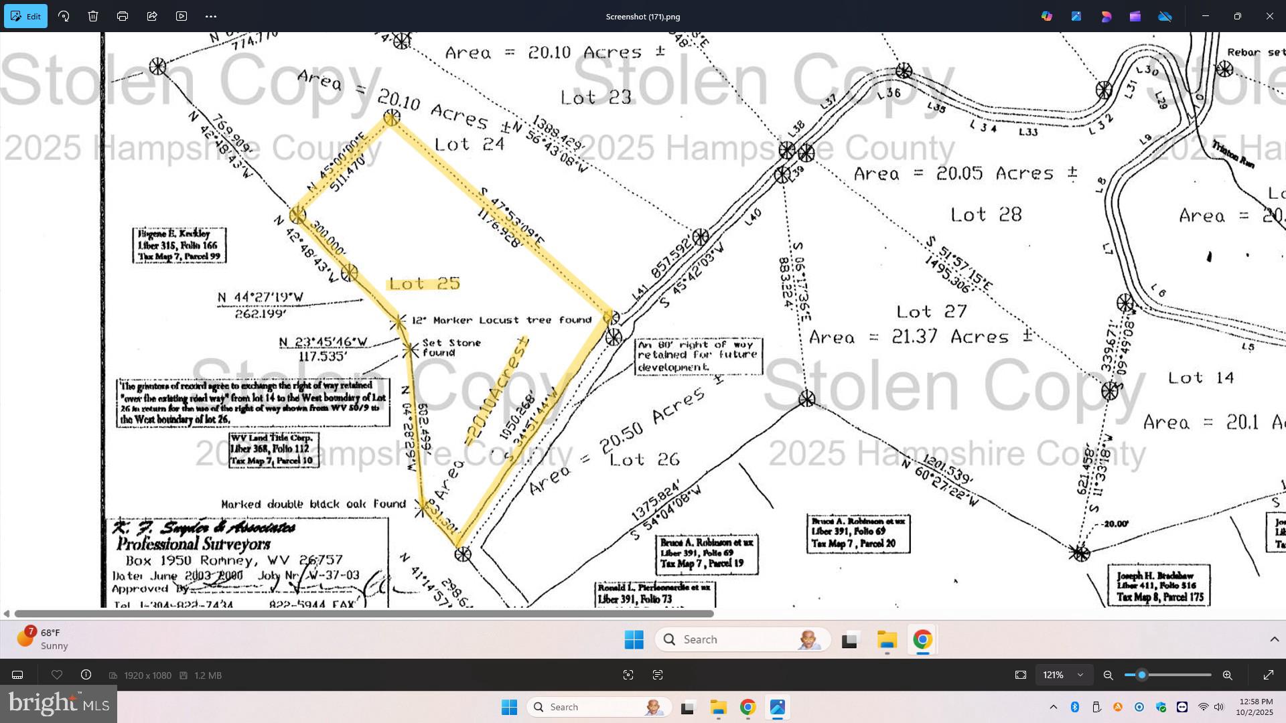
Task: Open the share icon in the top toolbar
Action: [x=152, y=16]
